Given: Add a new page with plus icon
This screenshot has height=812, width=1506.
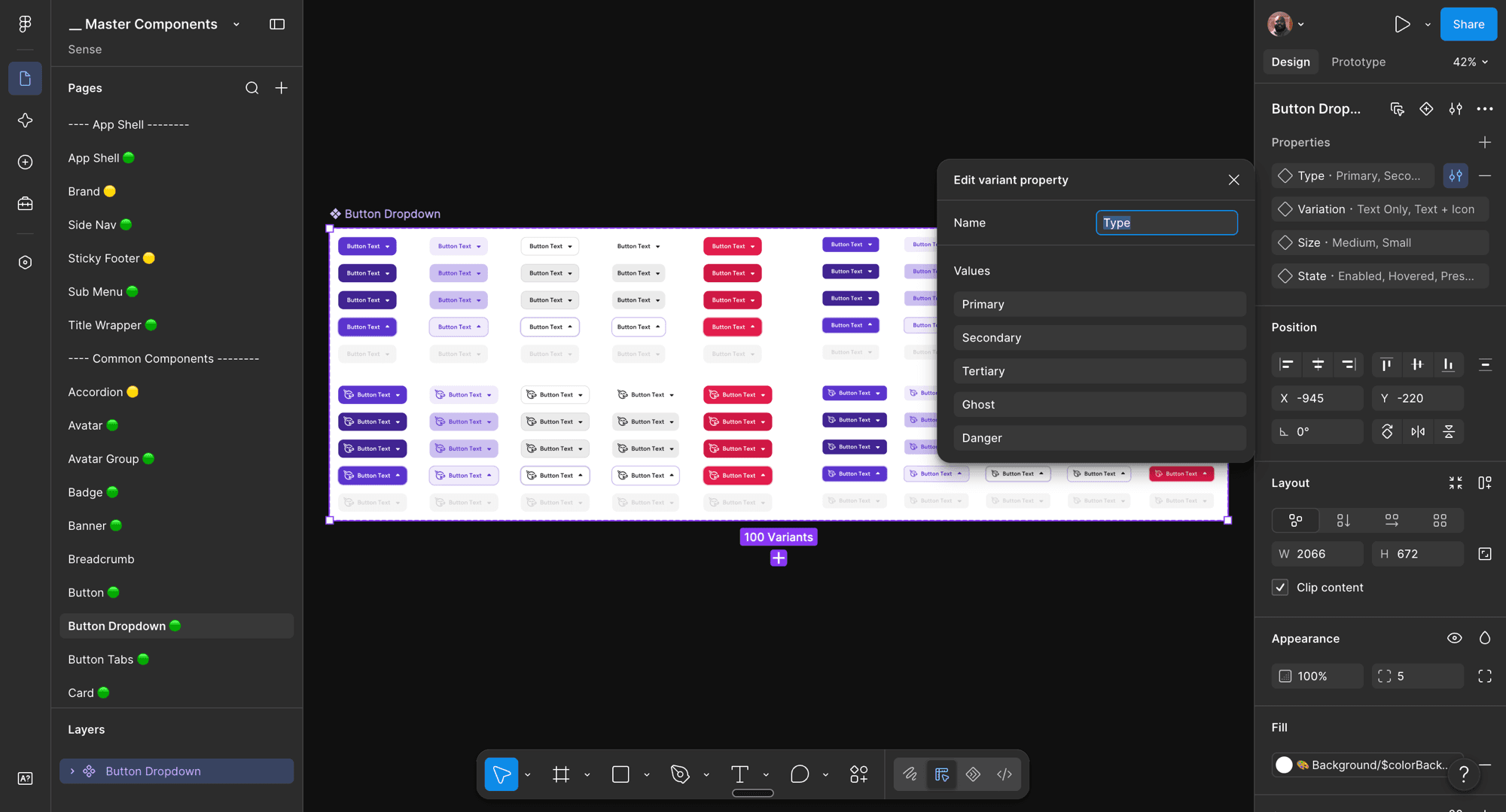Looking at the screenshot, I should pos(281,88).
